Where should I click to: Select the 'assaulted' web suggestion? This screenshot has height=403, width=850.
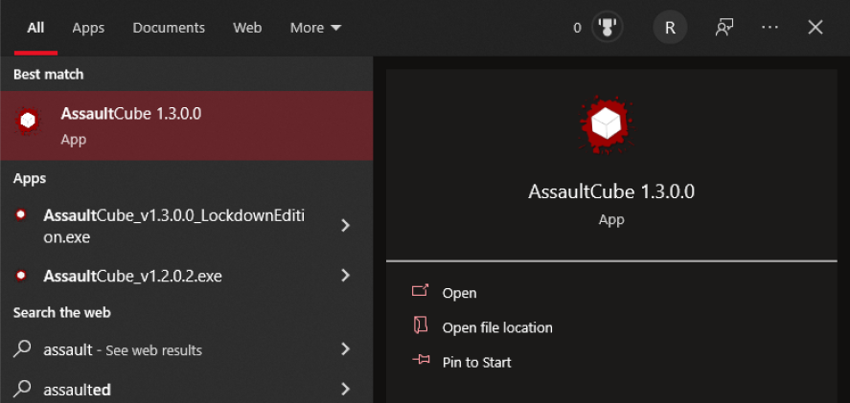[78, 389]
